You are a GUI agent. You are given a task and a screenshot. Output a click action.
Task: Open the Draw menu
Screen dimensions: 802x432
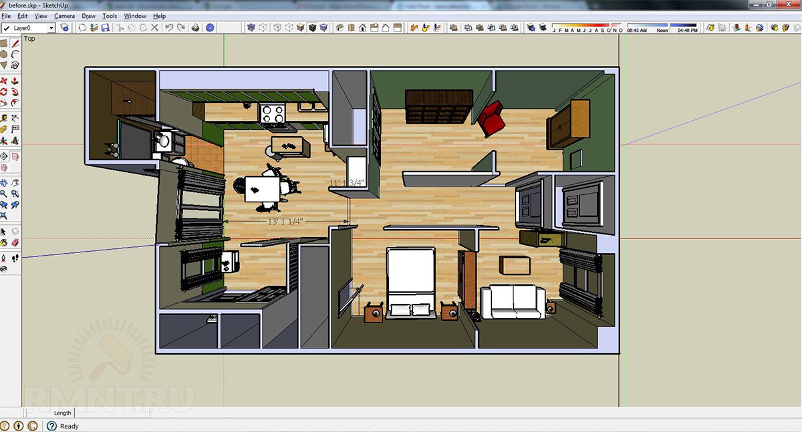pos(88,15)
